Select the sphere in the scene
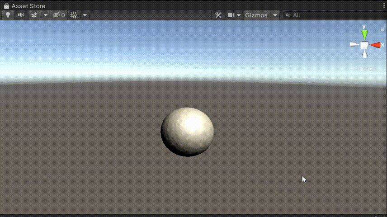The image size is (387, 217). [187, 132]
